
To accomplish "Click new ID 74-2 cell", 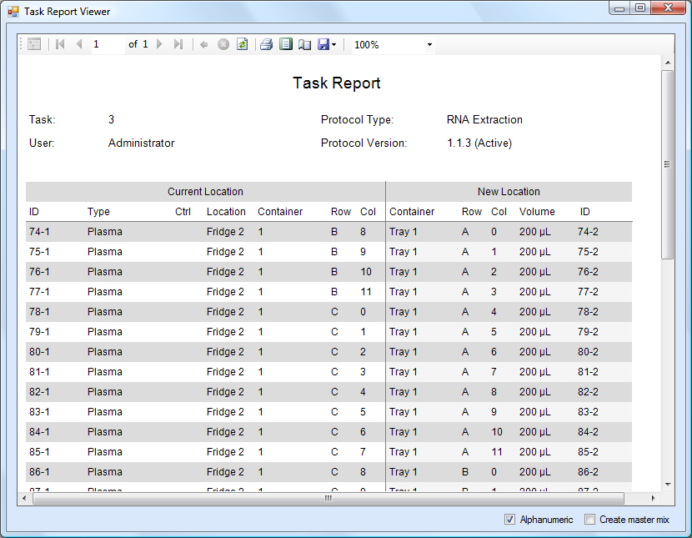I will point(588,232).
